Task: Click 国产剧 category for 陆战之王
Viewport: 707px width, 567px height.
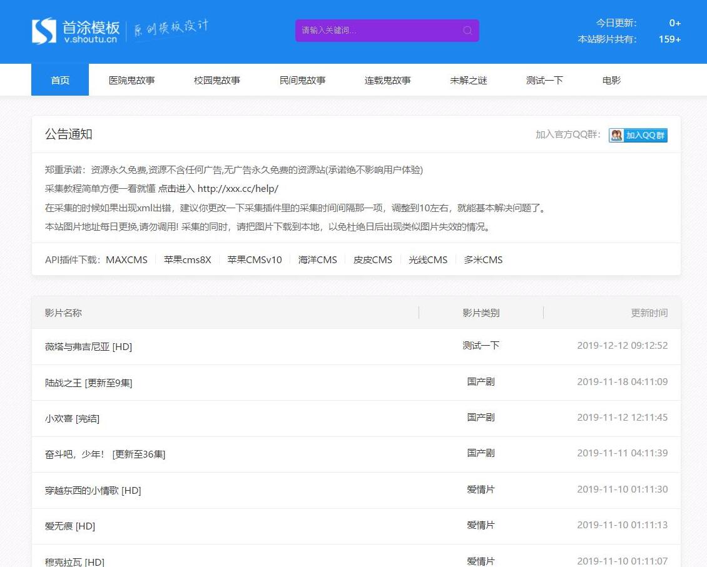Action: [x=481, y=381]
